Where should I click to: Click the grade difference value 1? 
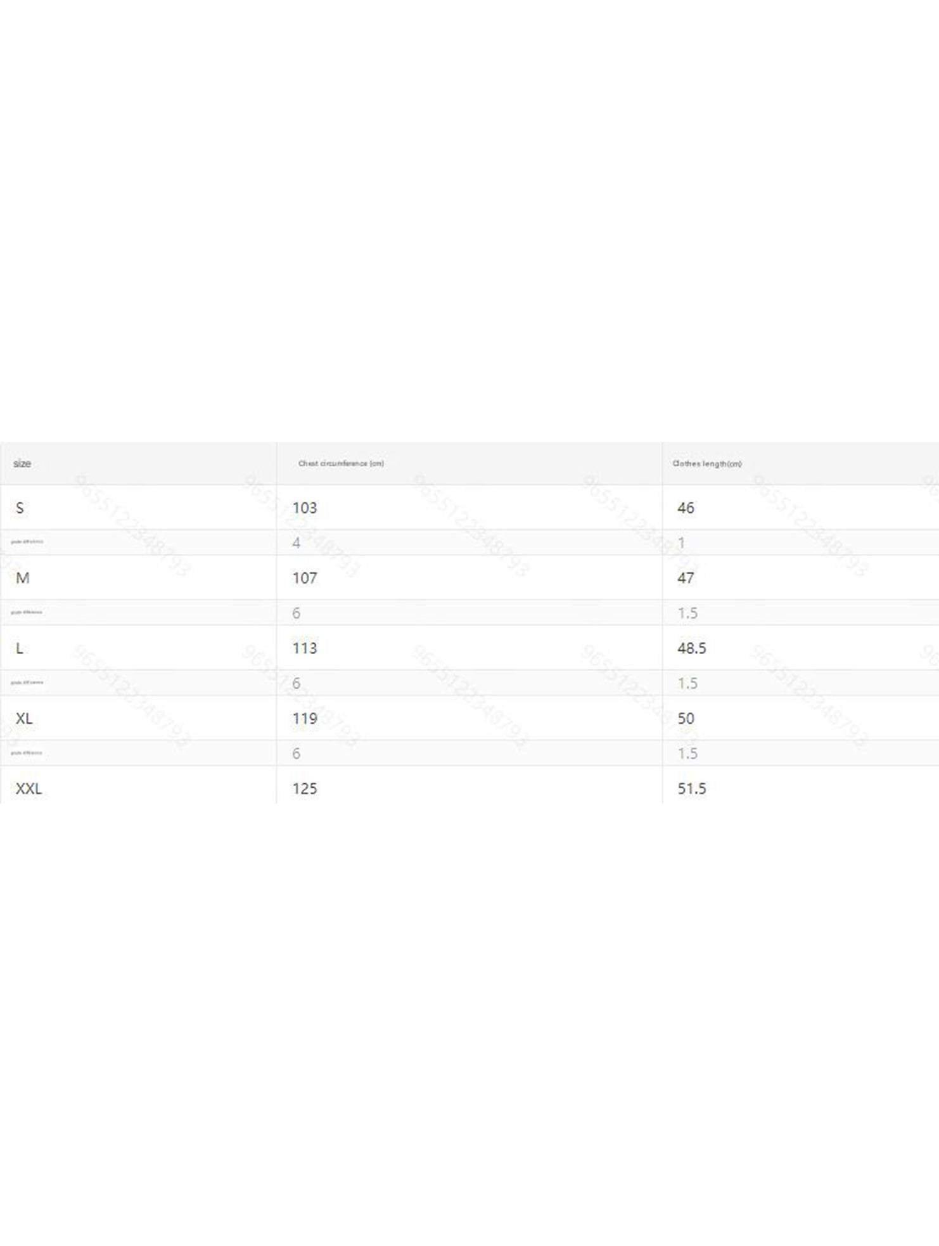(681, 543)
